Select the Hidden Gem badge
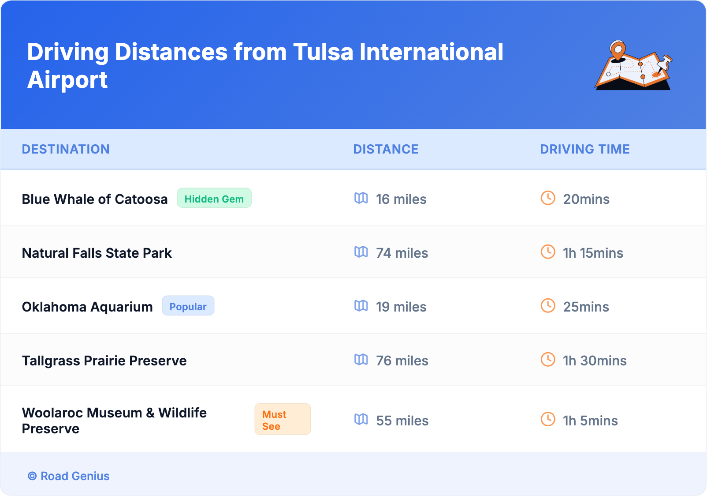 [x=214, y=199]
